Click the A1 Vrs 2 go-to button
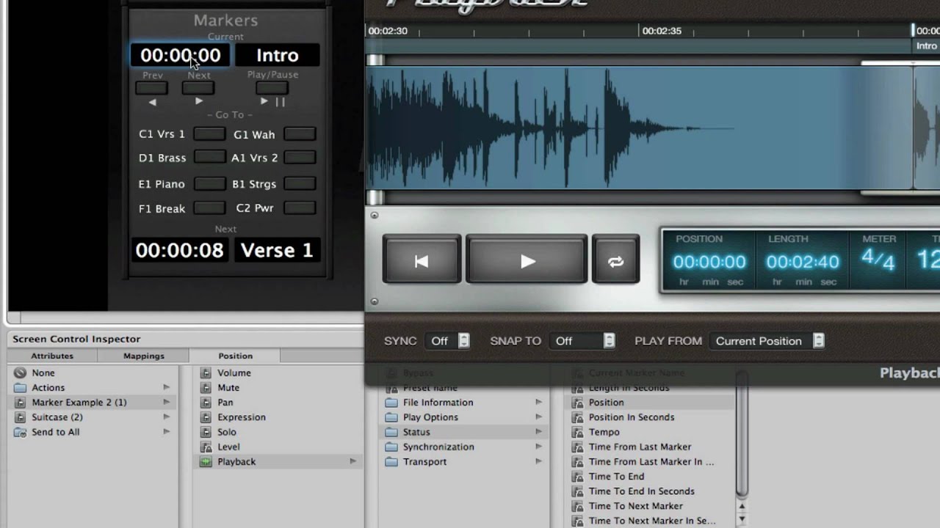 tap(300, 158)
